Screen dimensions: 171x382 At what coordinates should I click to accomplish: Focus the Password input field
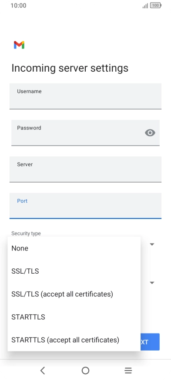click(x=85, y=133)
